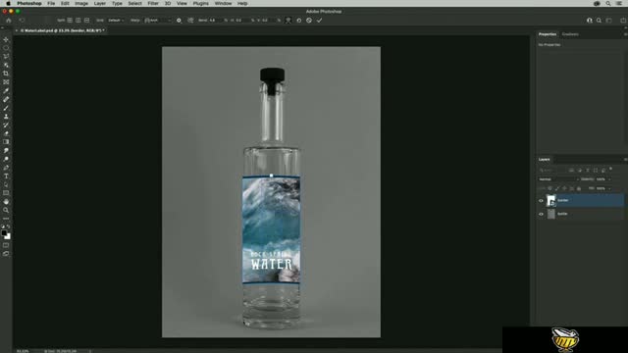Screen dimensions: 628x353
Task: Select the Elliptical Marquee tool
Action: click(x=6, y=48)
